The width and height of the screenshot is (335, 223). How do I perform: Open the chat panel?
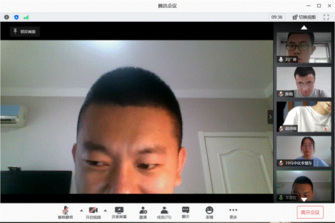pyautogui.click(x=185, y=212)
